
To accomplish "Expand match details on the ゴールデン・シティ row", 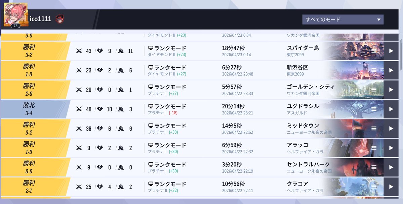I will (x=374, y=90).
